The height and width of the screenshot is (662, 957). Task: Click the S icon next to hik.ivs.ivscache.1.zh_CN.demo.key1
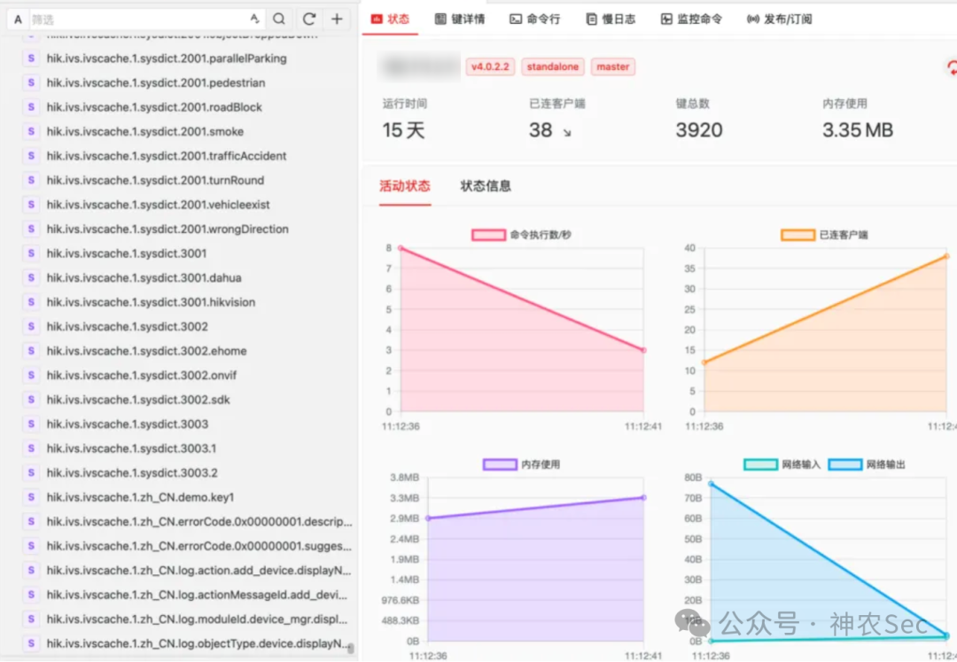[x=29, y=497]
